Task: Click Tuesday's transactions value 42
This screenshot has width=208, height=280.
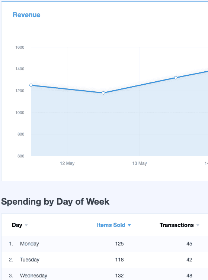Action: click(189, 260)
